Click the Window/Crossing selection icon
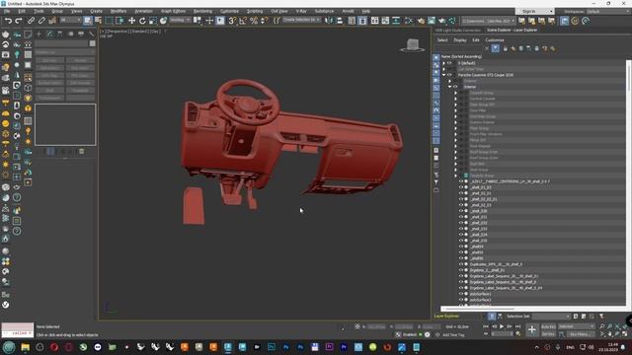 [x=119, y=21]
